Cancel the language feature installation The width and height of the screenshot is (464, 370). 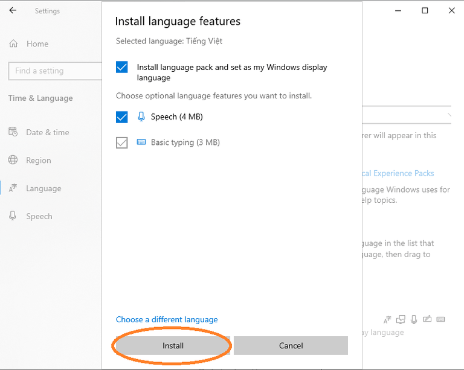[291, 345]
